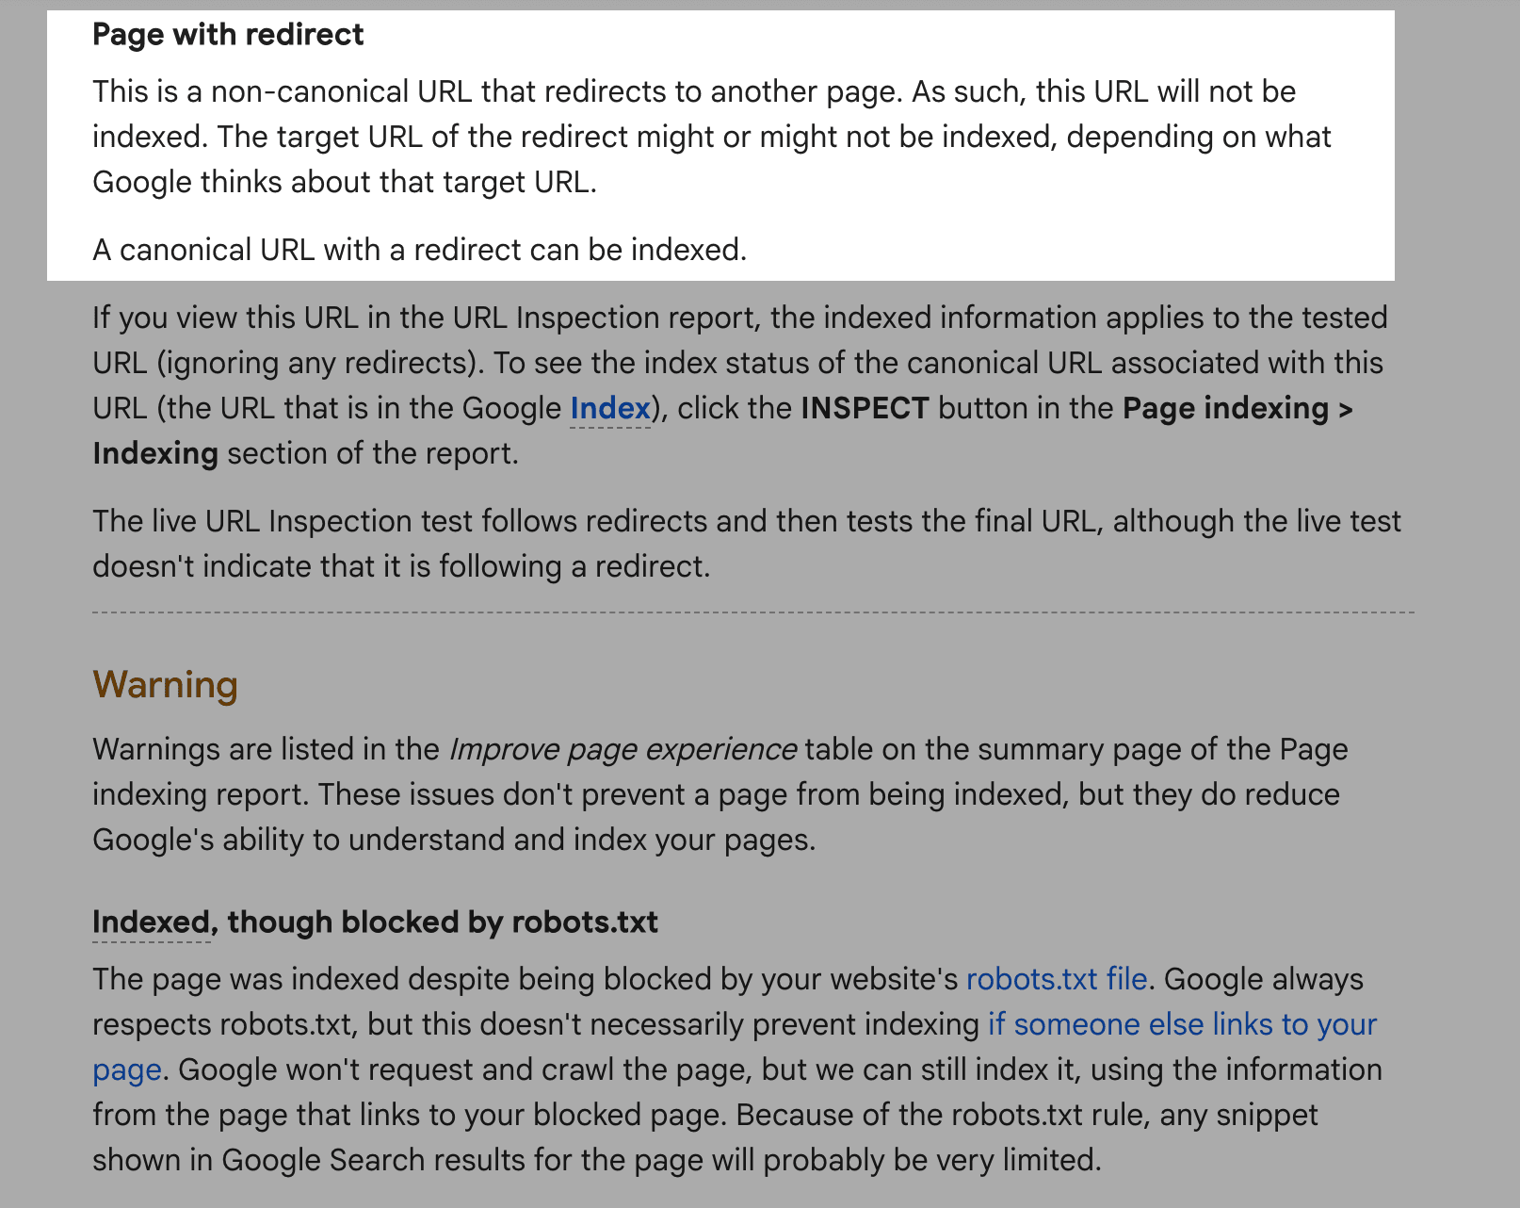Click paragraph starting "This is a non-canonical URL"

pyautogui.click(x=712, y=137)
